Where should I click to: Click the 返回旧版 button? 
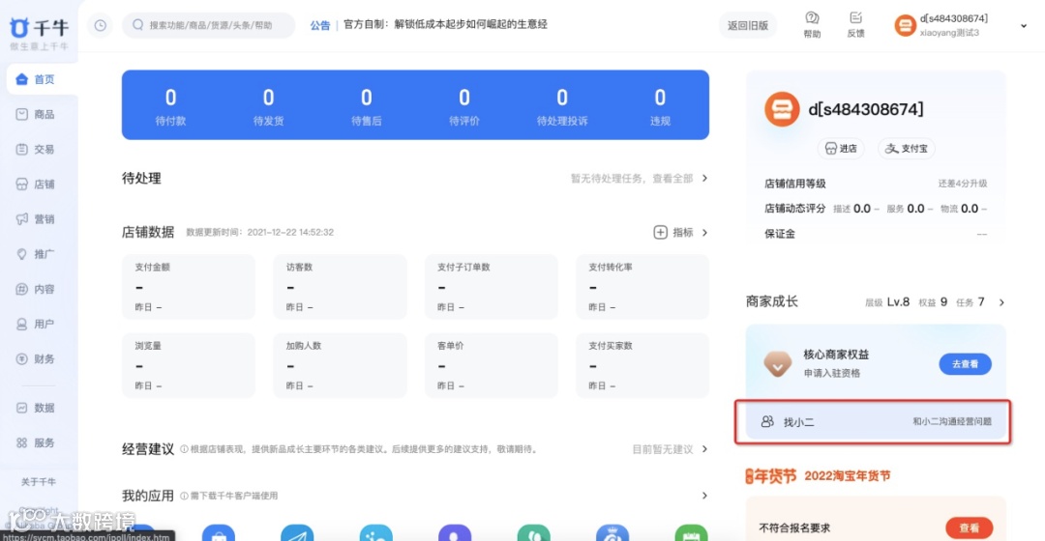(748, 25)
